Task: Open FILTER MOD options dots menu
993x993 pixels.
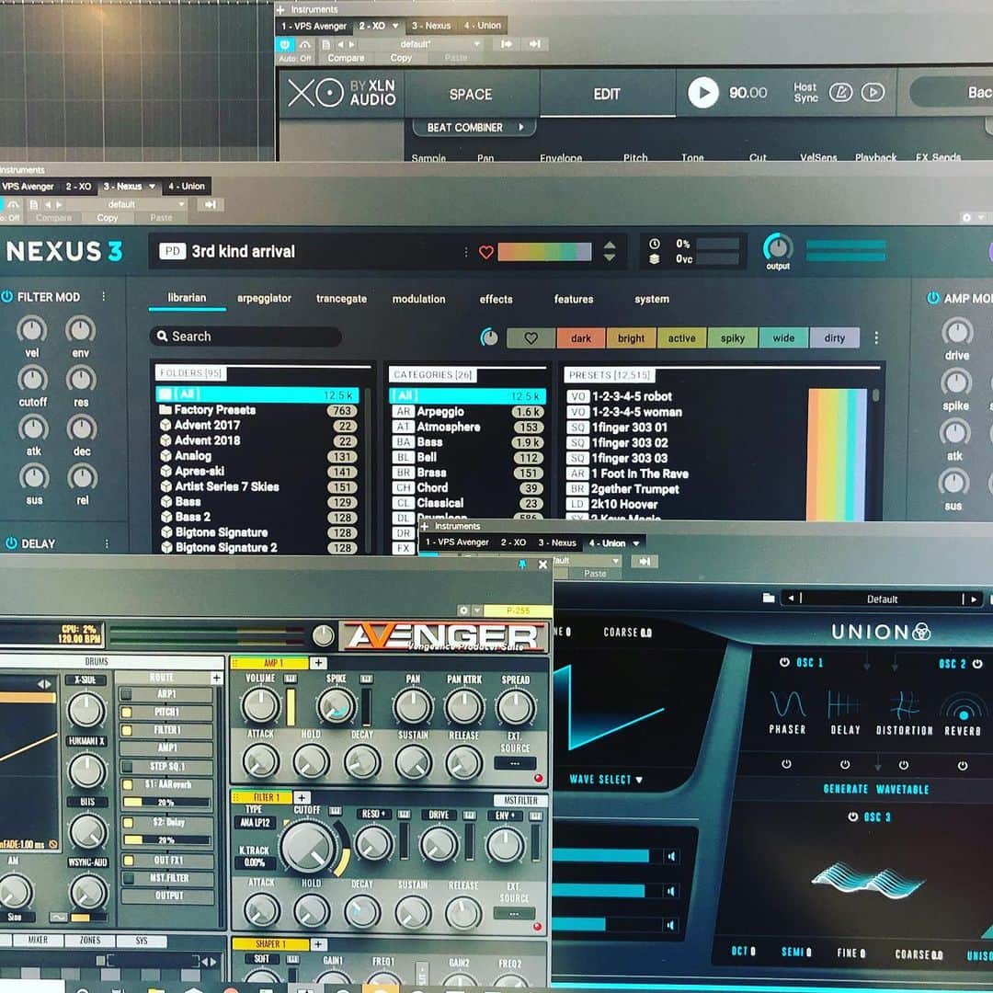Action: tap(104, 296)
